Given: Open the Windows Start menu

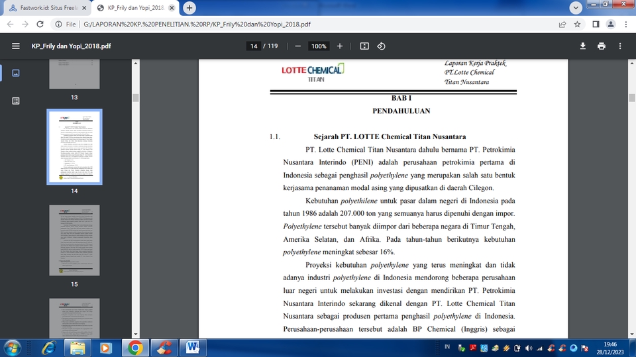Looking at the screenshot, I should pyautogui.click(x=13, y=348).
